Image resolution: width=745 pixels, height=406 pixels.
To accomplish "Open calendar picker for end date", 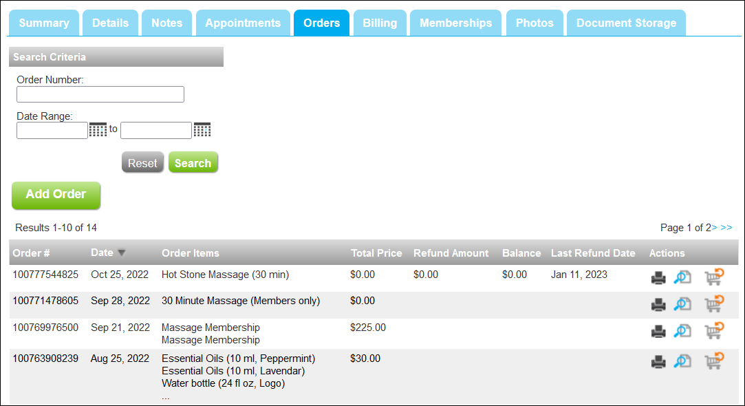I will point(202,130).
